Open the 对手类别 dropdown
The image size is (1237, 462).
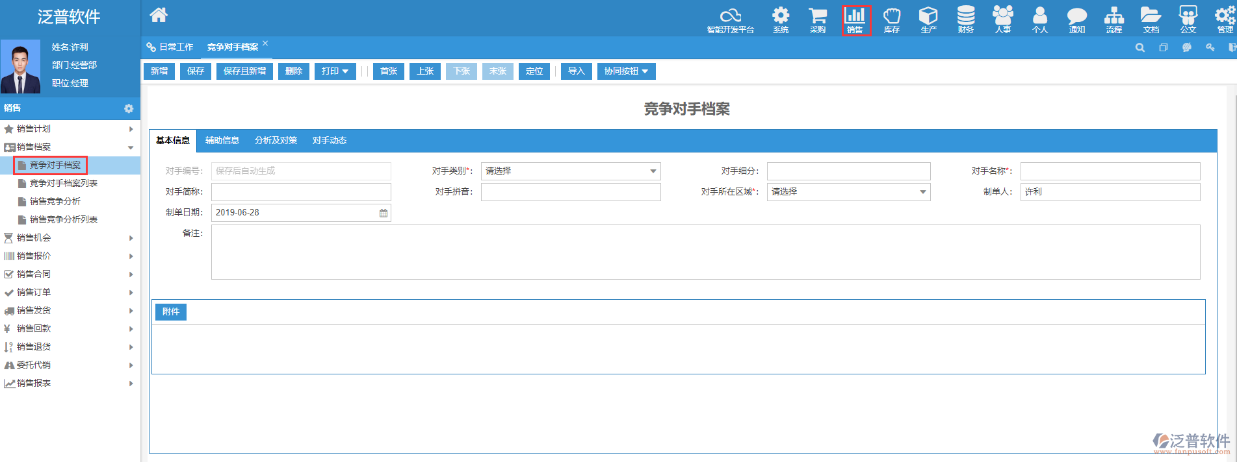tap(570, 171)
